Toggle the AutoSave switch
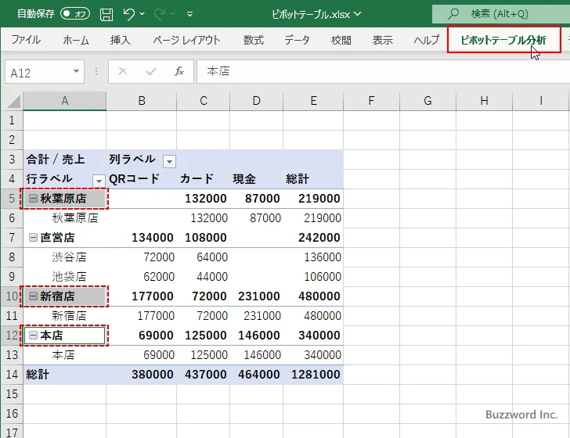Viewport: 570px width, 438px height. coord(75,14)
